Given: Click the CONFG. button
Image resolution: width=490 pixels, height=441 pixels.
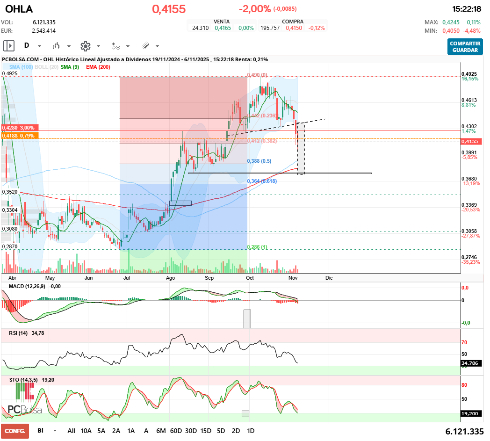Looking at the screenshot, I should pos(15,431).
